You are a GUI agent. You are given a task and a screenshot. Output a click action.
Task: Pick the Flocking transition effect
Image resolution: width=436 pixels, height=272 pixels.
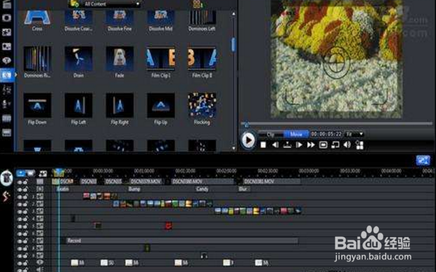pyautogui.click(x=202, y=105)
